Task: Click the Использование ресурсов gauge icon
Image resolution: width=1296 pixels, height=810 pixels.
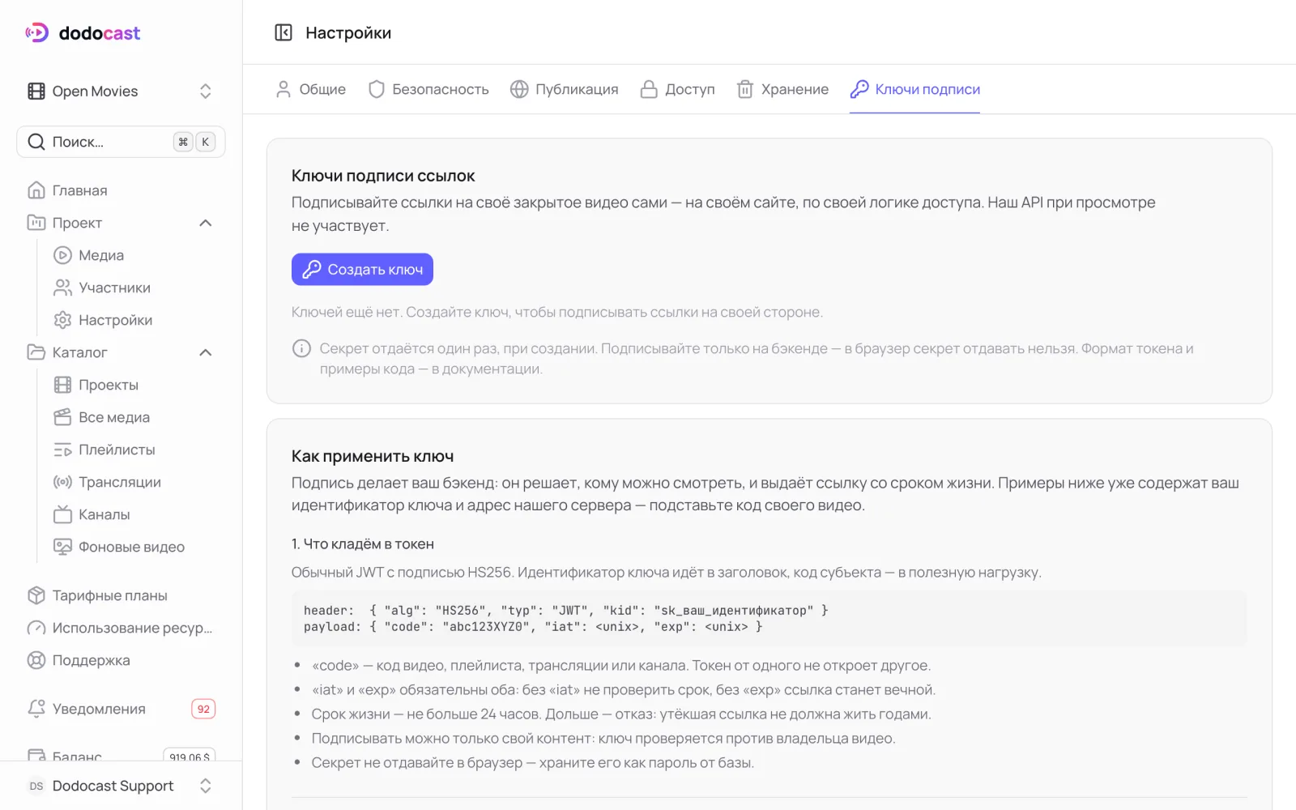Action: [x=36, y=628]
